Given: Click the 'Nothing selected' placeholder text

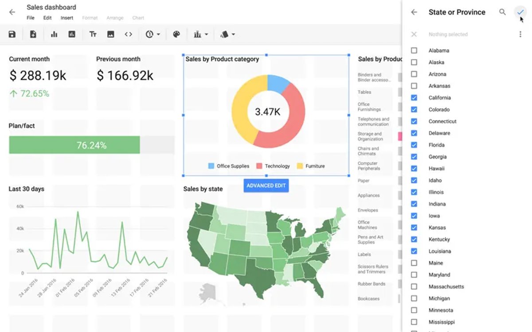Looking at the screenshot, I should 448,34.
